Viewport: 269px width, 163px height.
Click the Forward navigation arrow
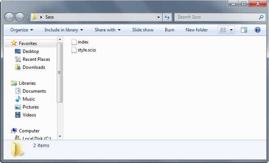click(20, 17)
